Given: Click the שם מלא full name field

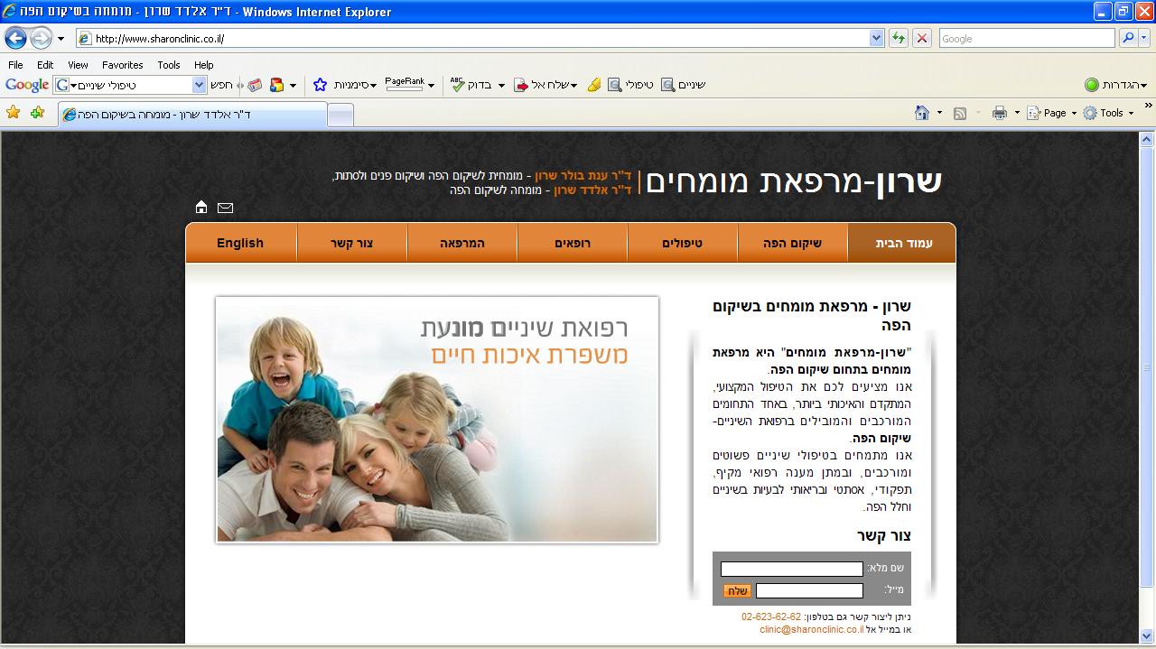Looking at the screenshot, I should coord(791,569).
